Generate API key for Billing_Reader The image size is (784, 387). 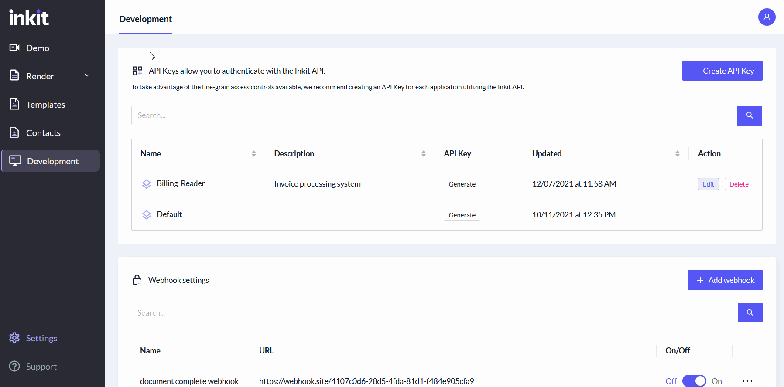pyautogui.click(x=462, y=184)
